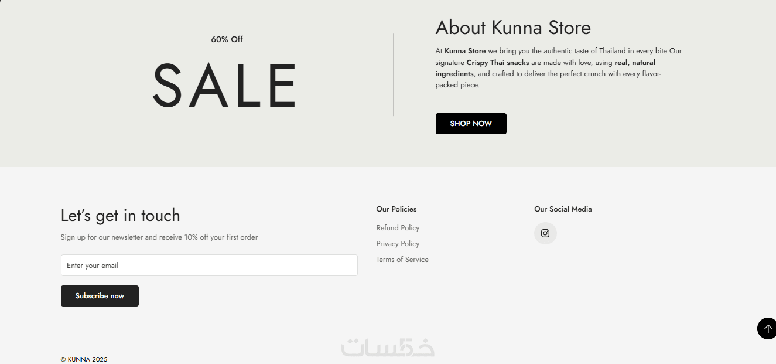Click the vertical divider beside SALE
The height and width of the screenshot is (364, 776).
(393, 75)
